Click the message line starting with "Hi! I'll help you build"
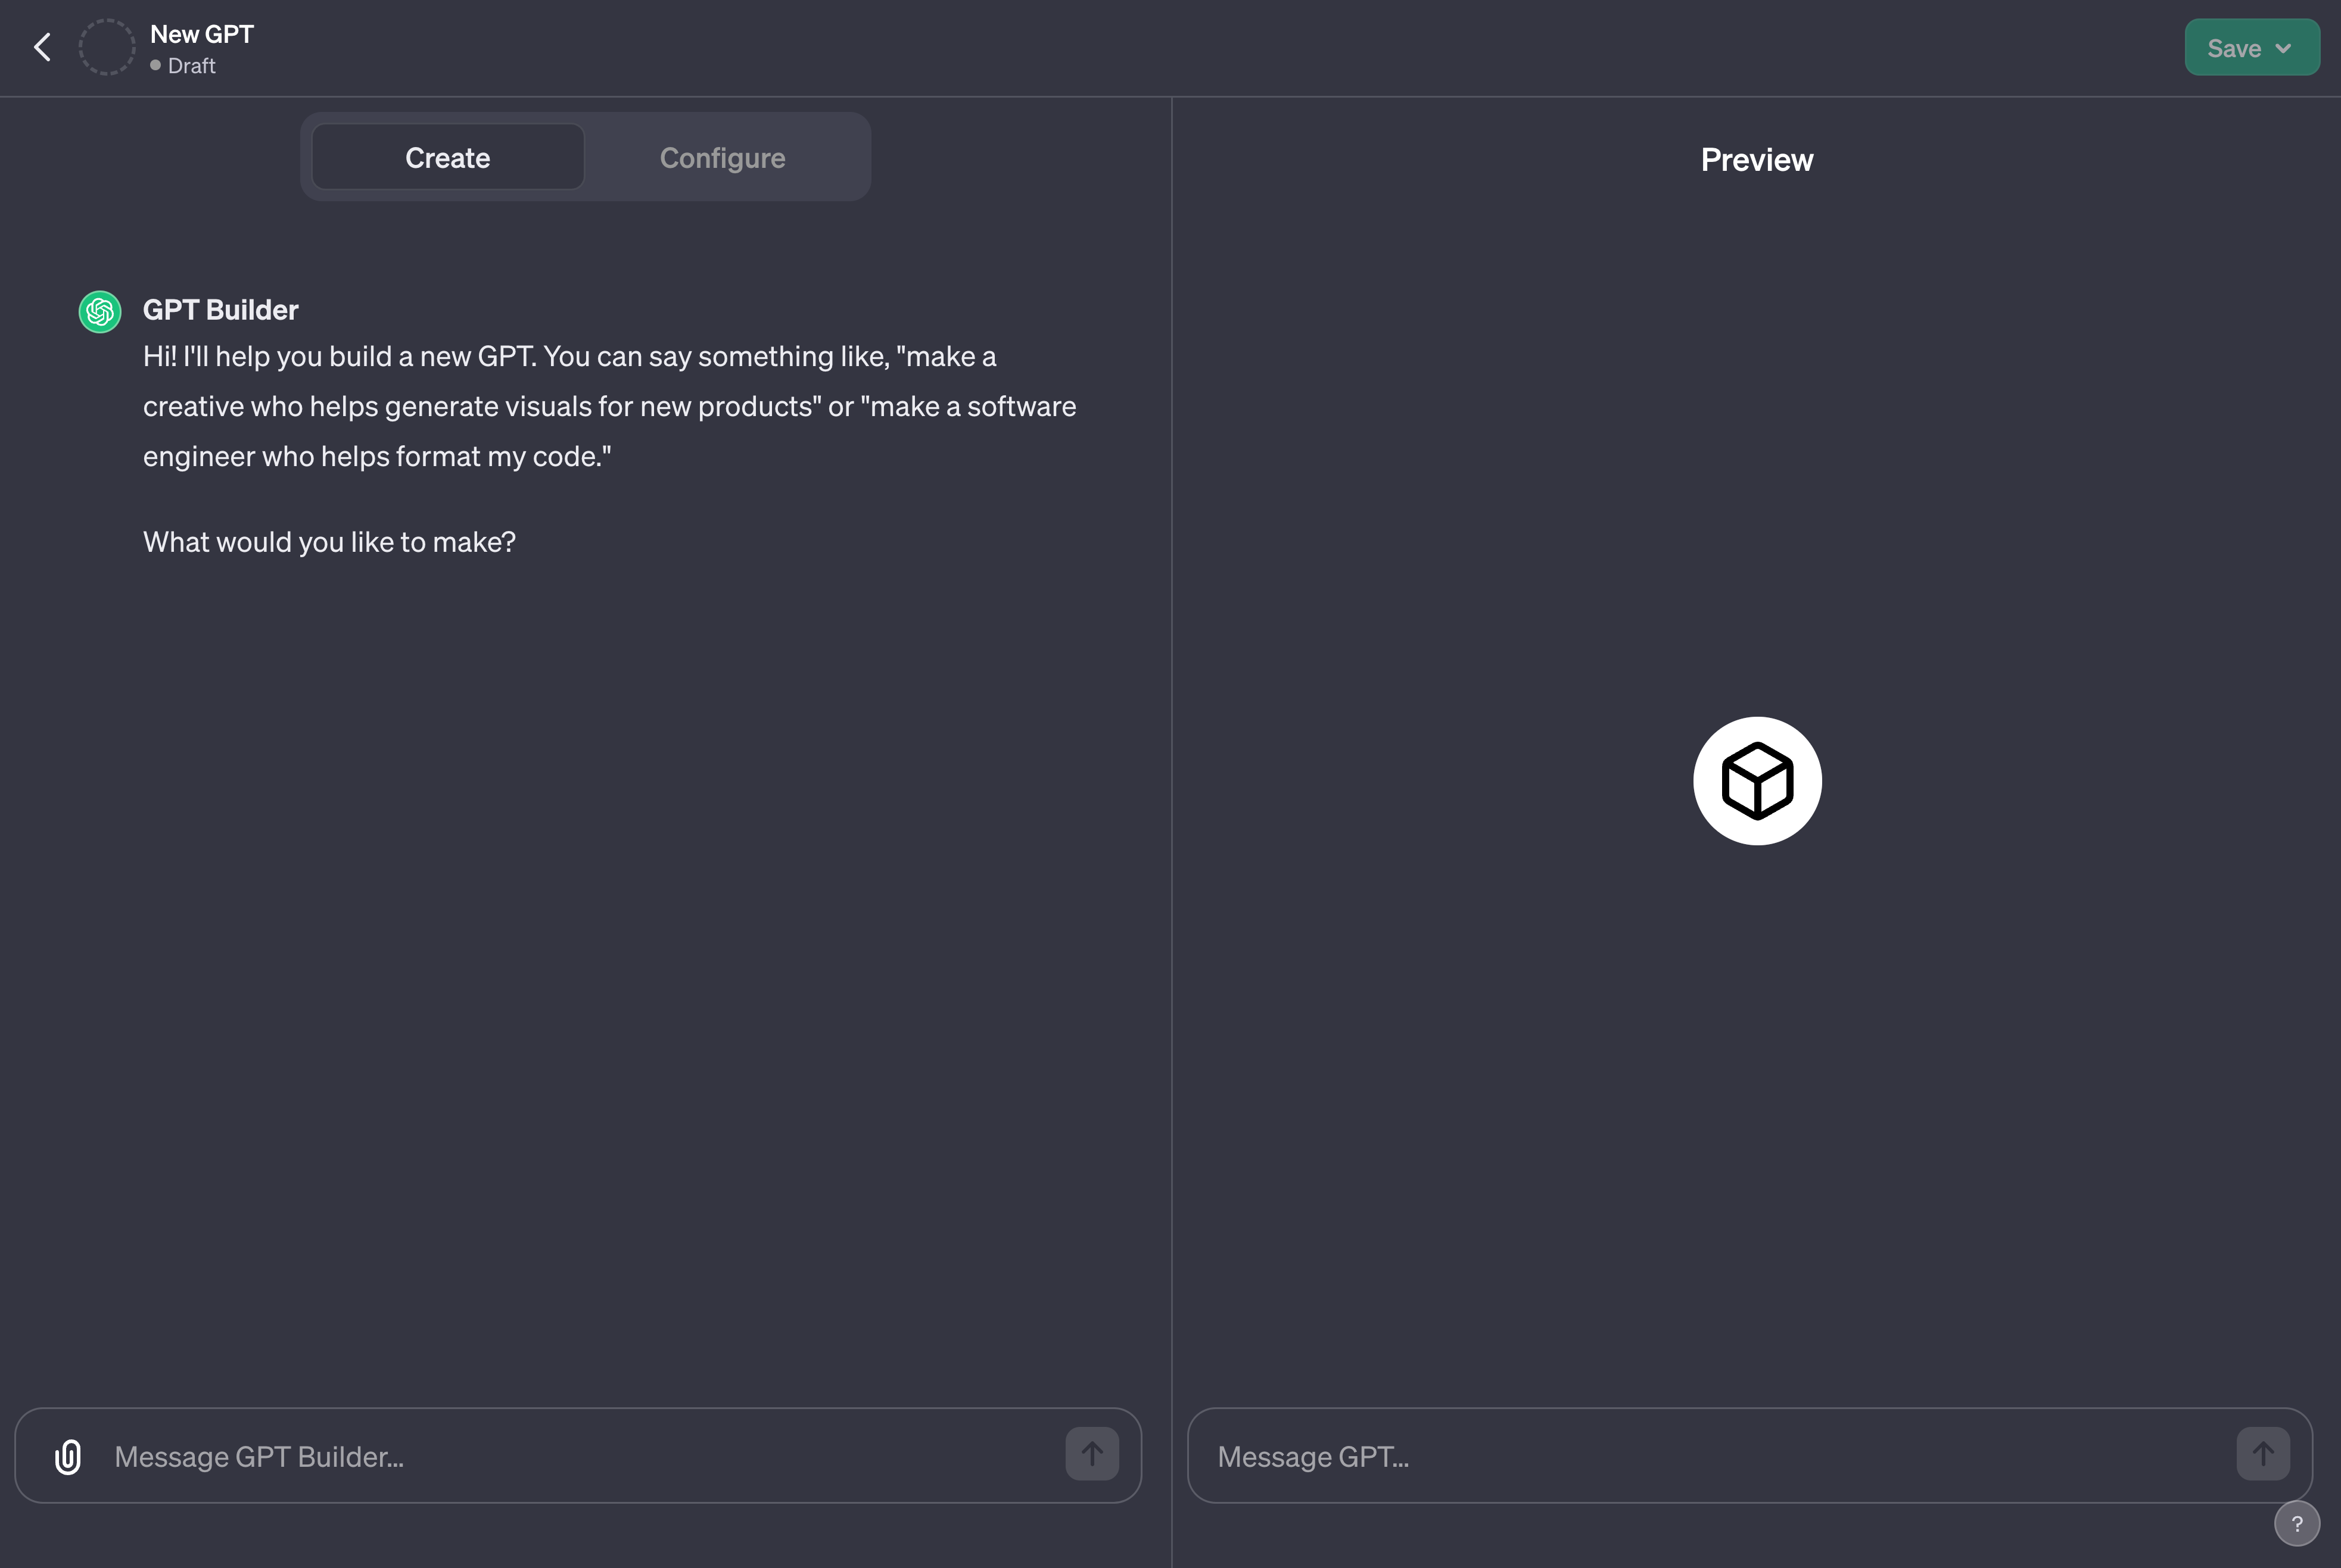Image resolution: width=2341 pixels, height=1568 pixels. pyautogui.click(x=569, y=357)
